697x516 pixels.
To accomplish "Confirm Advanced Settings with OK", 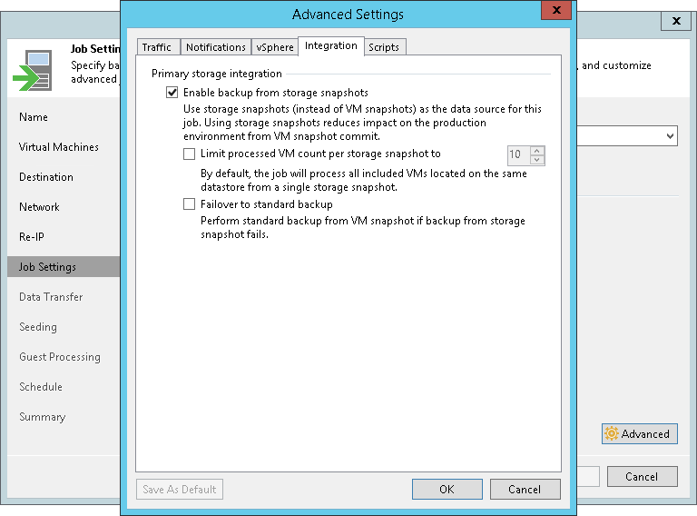I will (x=447, y=490).
